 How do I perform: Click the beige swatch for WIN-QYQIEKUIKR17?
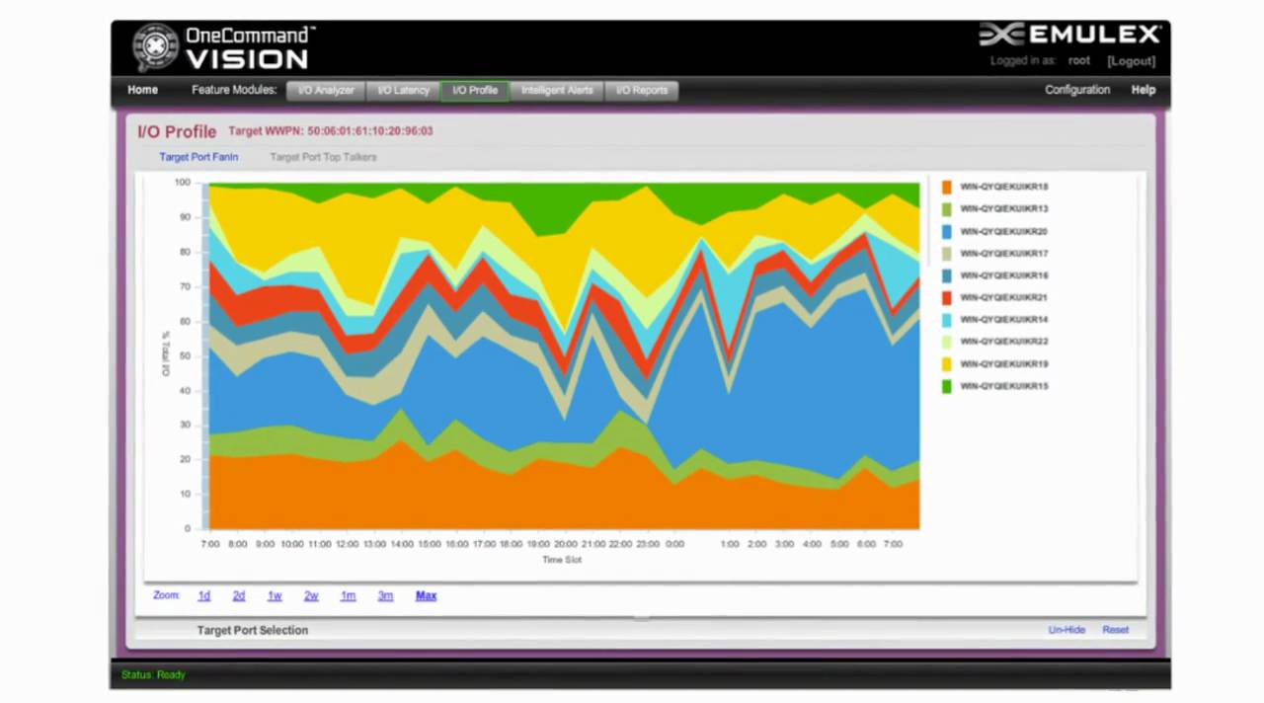coord(946,254)
